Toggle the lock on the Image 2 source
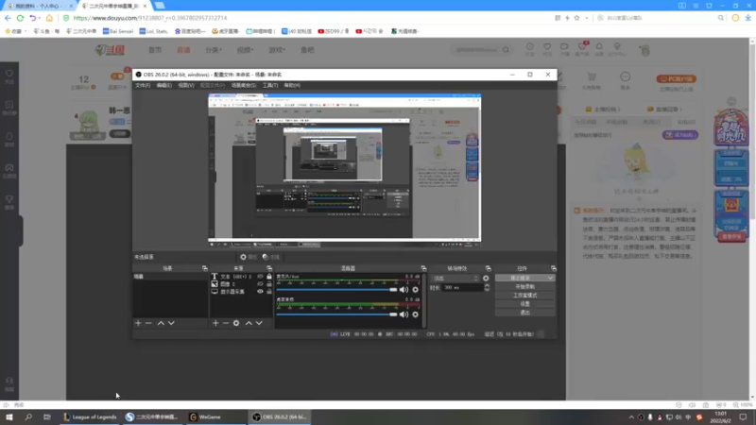 pos(269,284)
